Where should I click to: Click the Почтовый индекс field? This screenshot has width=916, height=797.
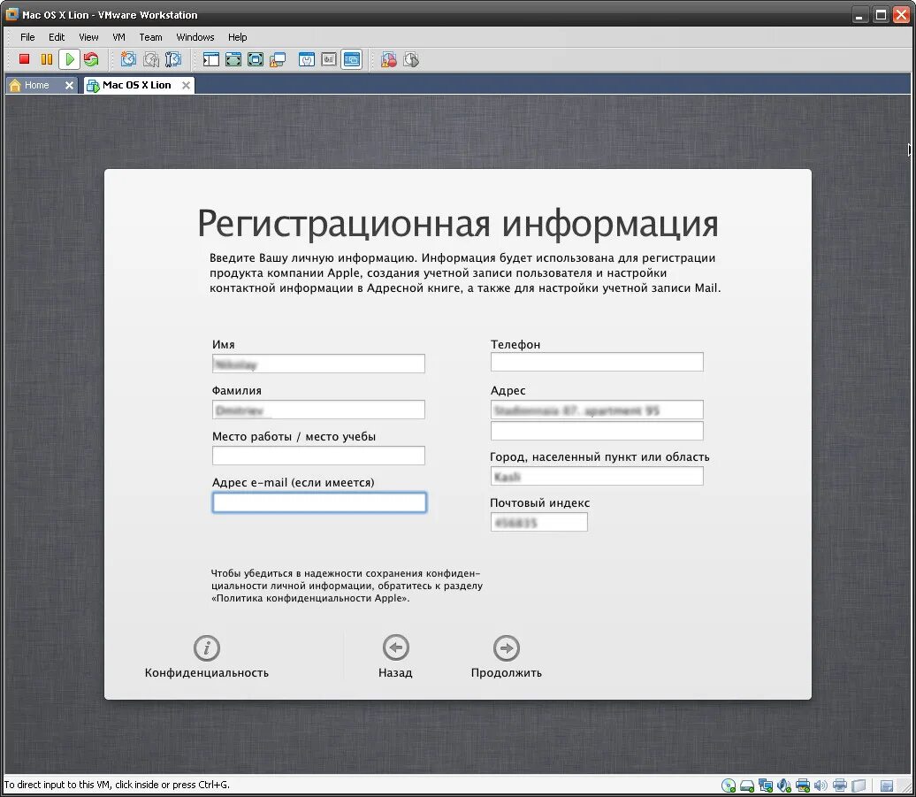pyautogui.click(x=538, y=522)
